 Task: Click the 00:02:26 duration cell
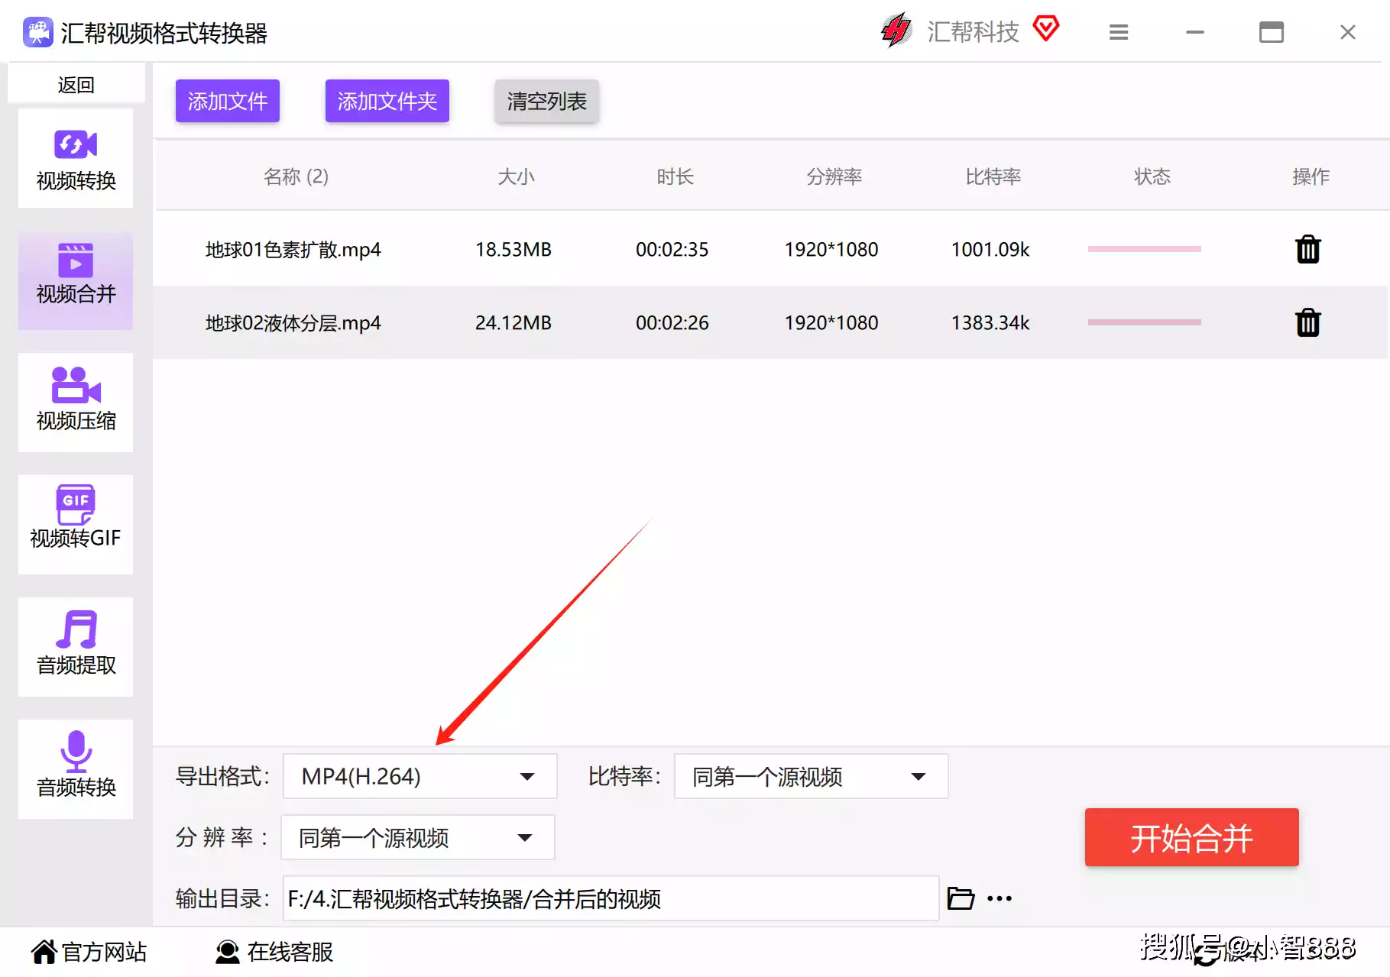click(x=672, y=323)
